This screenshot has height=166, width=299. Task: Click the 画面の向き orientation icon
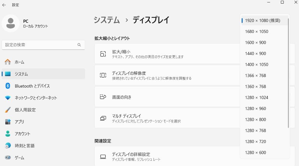click(104, 96)
